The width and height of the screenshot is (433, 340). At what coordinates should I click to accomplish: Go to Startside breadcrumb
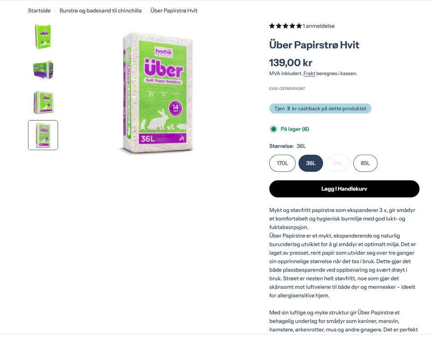pyautogui.click(x=39, y=10)
